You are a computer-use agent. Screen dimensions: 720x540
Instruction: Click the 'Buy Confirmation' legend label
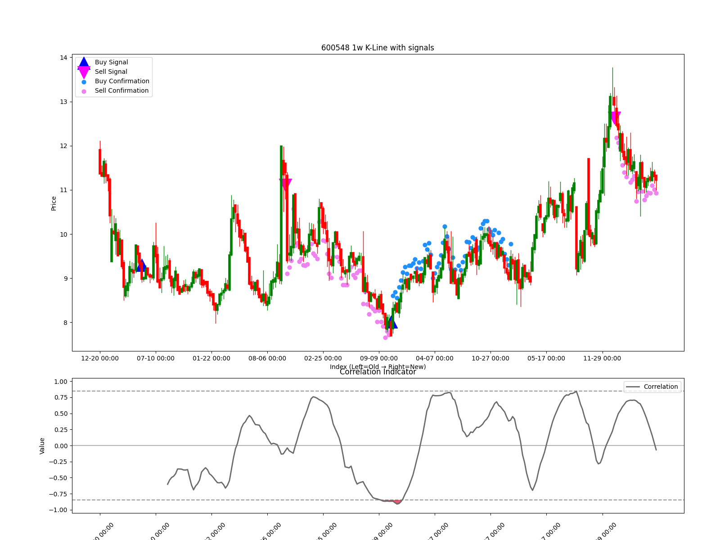click(x=122, y=81)
